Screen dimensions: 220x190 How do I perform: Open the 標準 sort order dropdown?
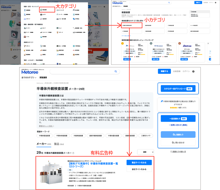tap(145, 152)
